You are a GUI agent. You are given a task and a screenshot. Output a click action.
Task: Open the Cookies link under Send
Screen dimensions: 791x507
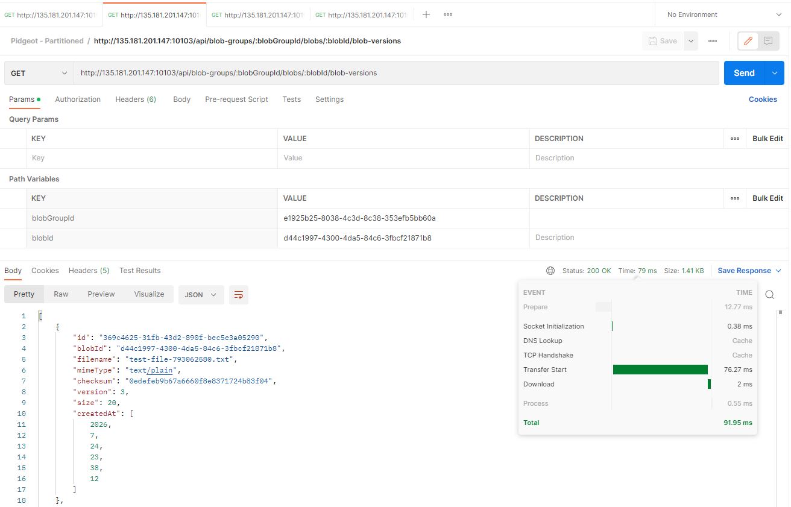[763, 99]
